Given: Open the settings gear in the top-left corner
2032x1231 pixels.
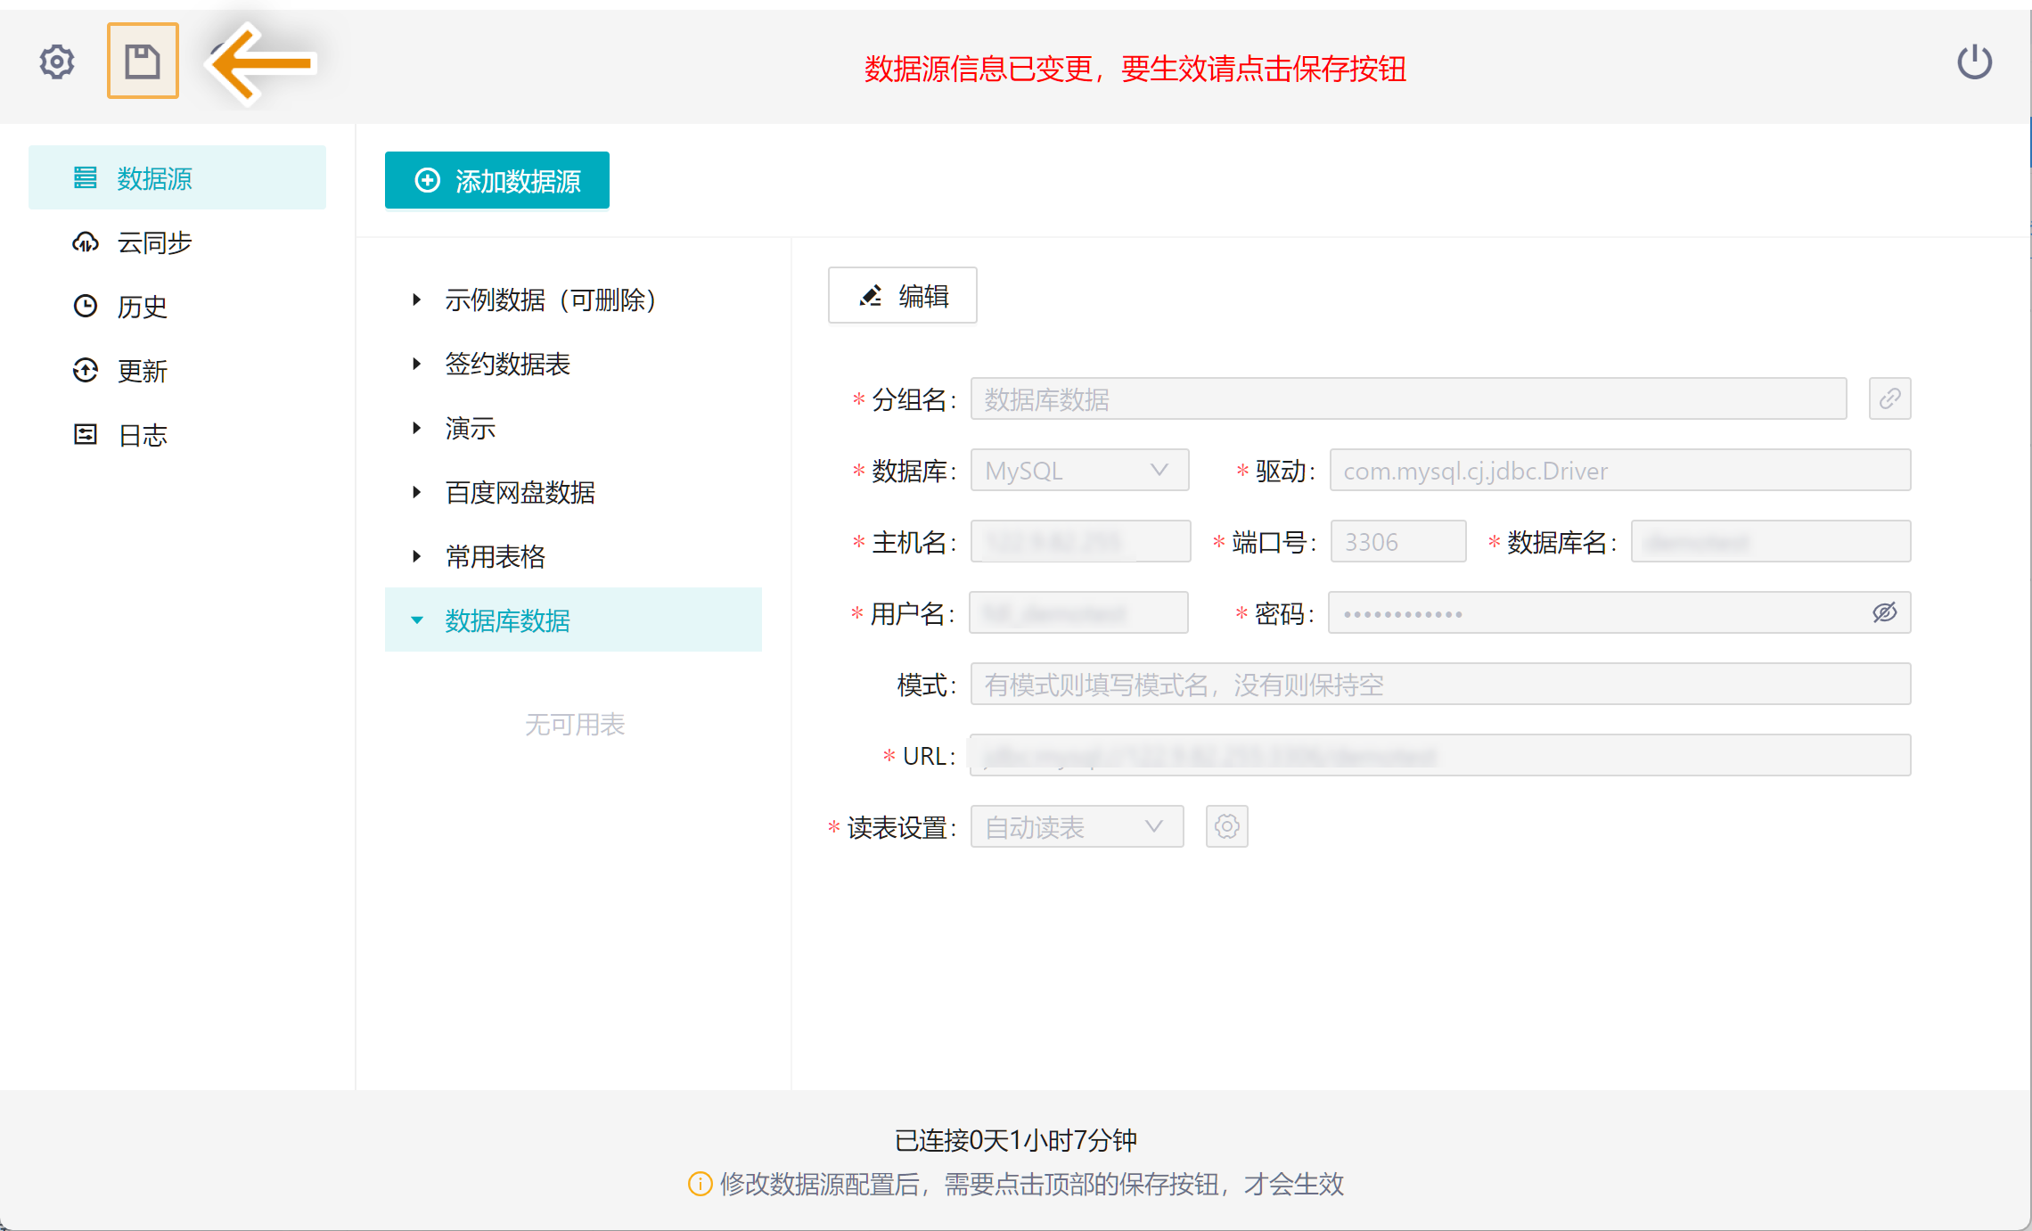Looking at the screenshot, I should [55, 61].
